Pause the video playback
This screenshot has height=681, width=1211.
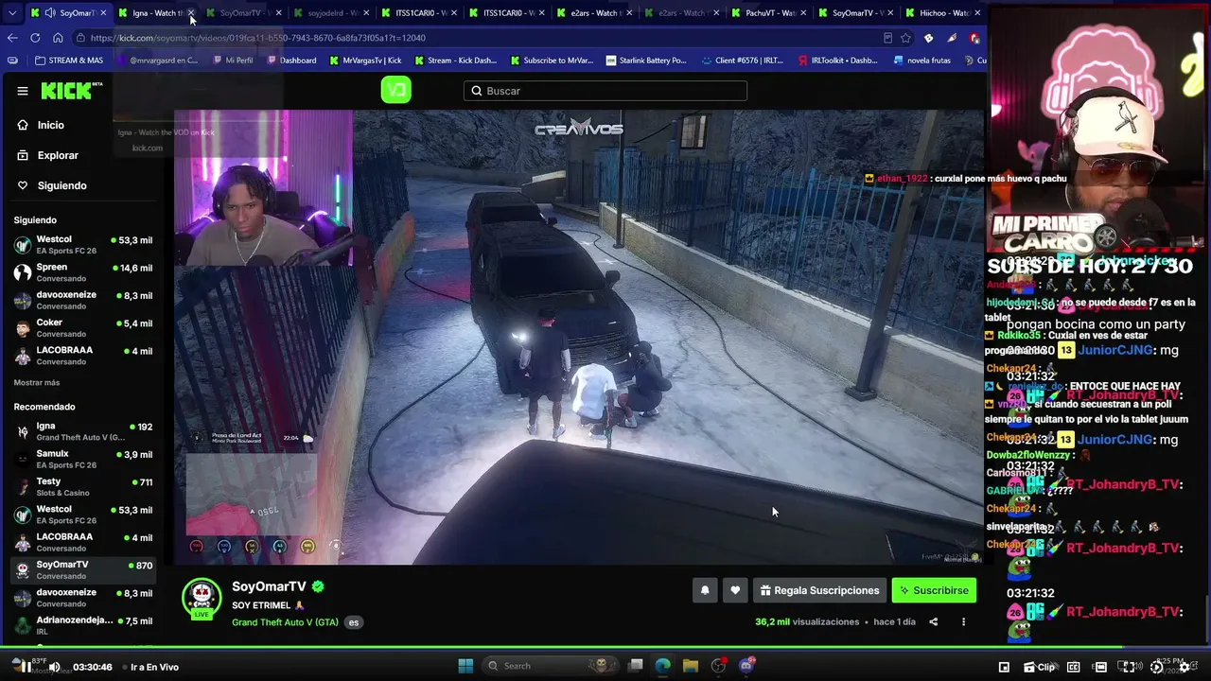pos(26,667)
